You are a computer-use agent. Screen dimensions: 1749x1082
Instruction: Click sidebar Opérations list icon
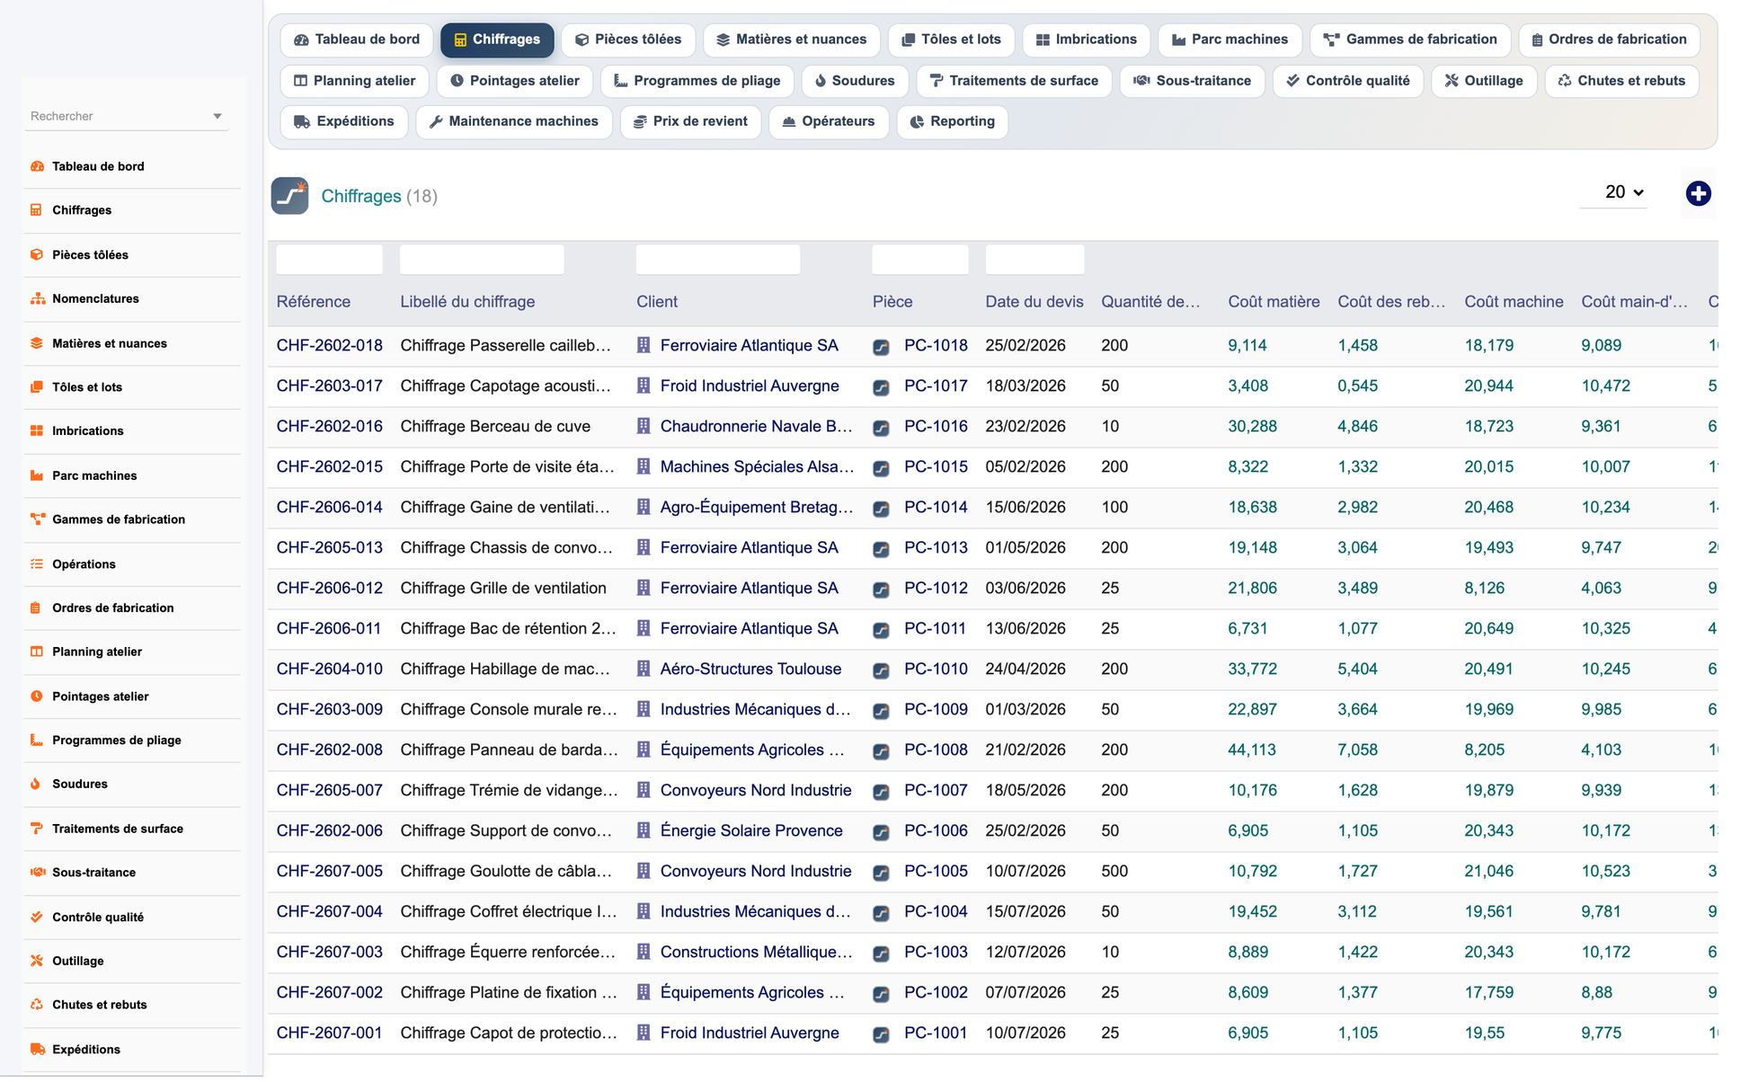[x=37, y=564]
